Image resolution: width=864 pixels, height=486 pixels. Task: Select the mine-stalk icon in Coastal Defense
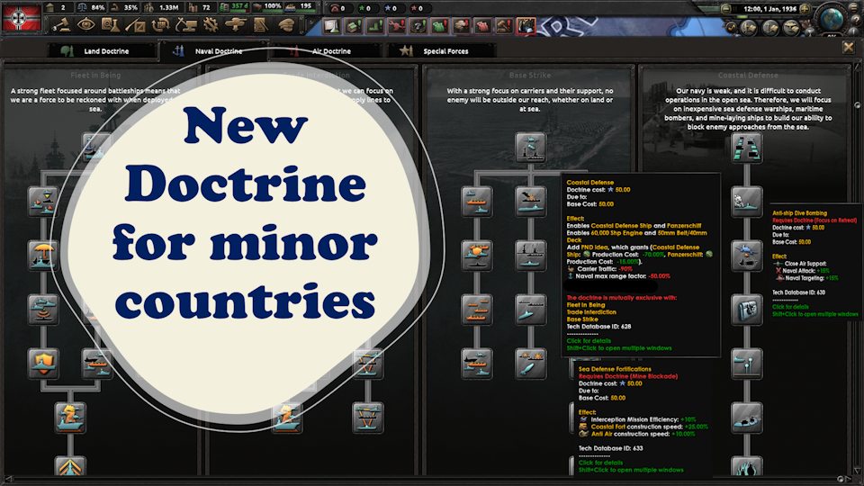[747, 363]
